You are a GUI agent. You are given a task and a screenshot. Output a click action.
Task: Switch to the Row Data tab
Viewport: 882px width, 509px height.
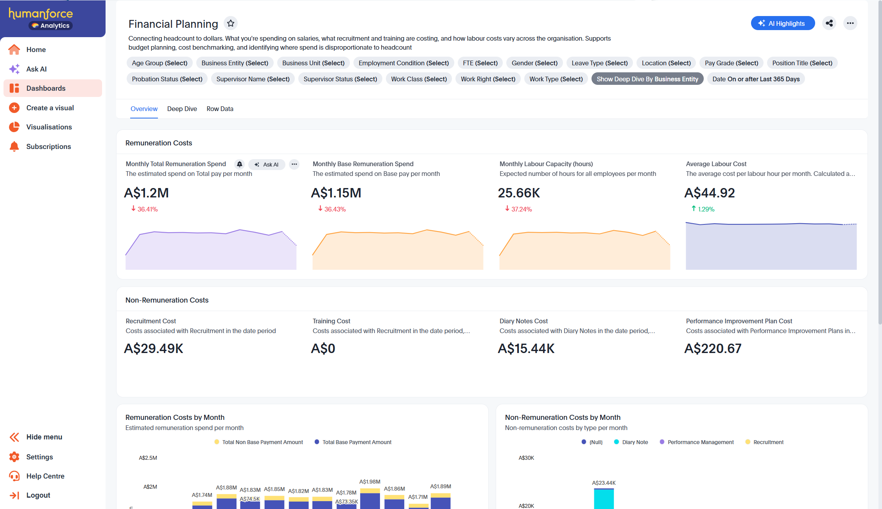pos(220,109)
